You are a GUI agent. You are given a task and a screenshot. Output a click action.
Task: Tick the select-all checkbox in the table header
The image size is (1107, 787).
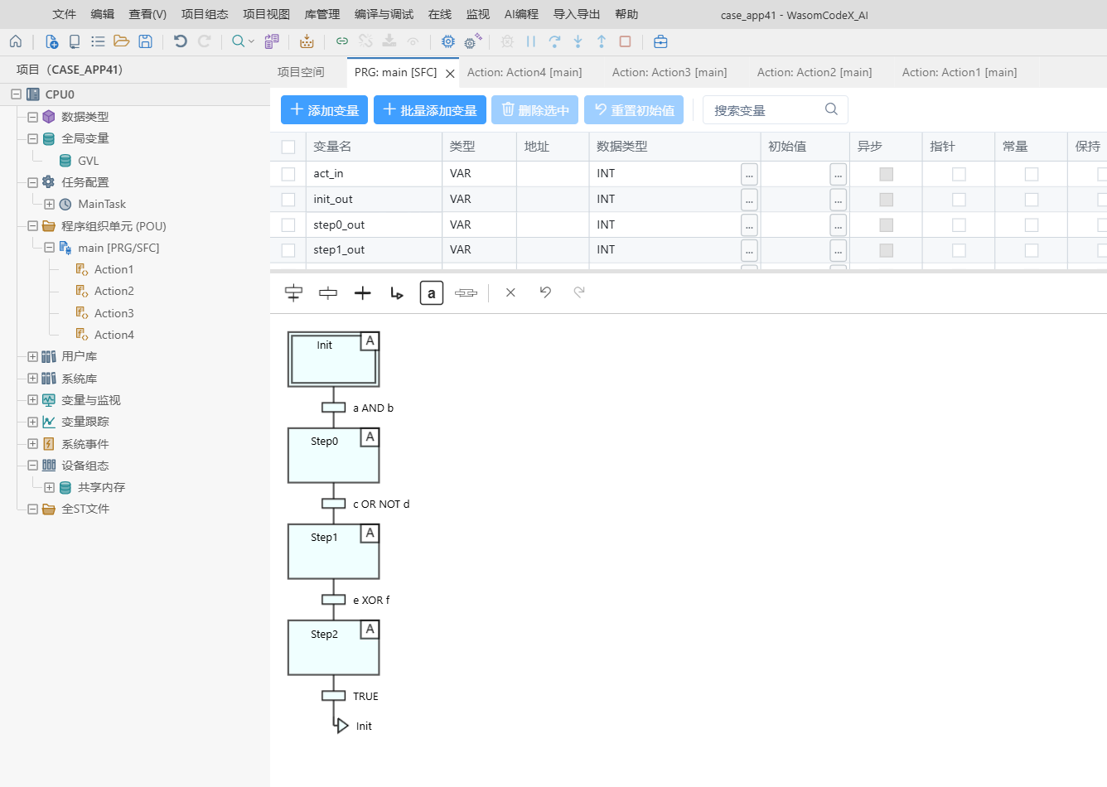click(288, 147)
